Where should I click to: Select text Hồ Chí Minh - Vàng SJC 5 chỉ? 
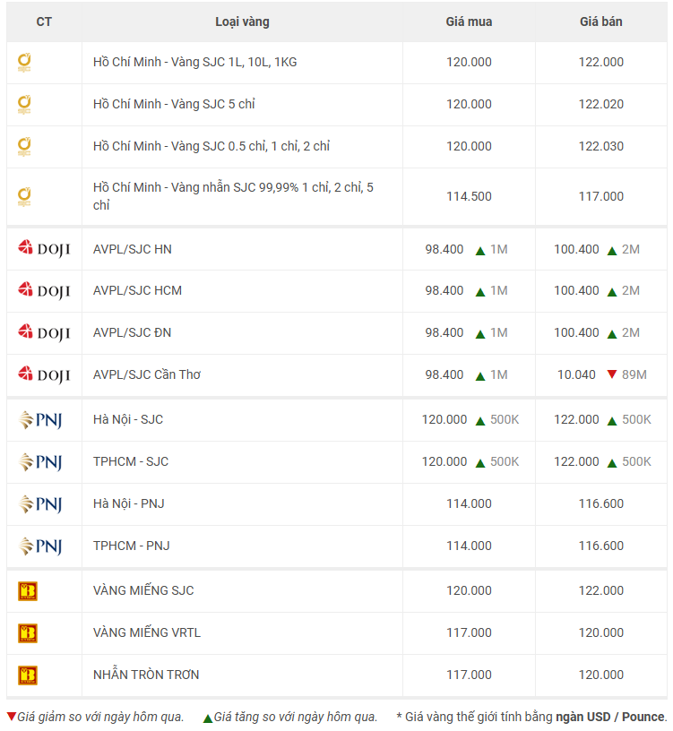(174, 104)
